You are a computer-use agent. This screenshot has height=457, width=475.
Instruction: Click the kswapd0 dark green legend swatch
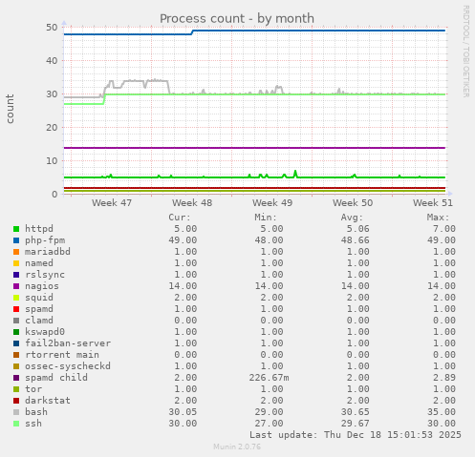(x=16, y=332)
